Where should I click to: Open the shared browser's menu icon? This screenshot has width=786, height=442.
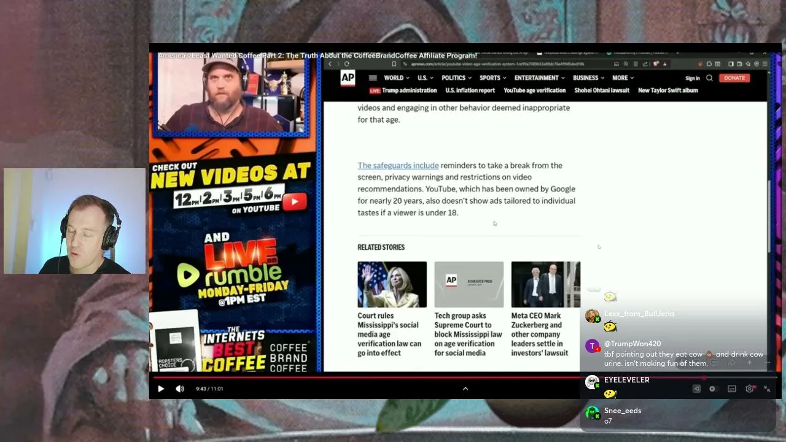coord(765,64)
